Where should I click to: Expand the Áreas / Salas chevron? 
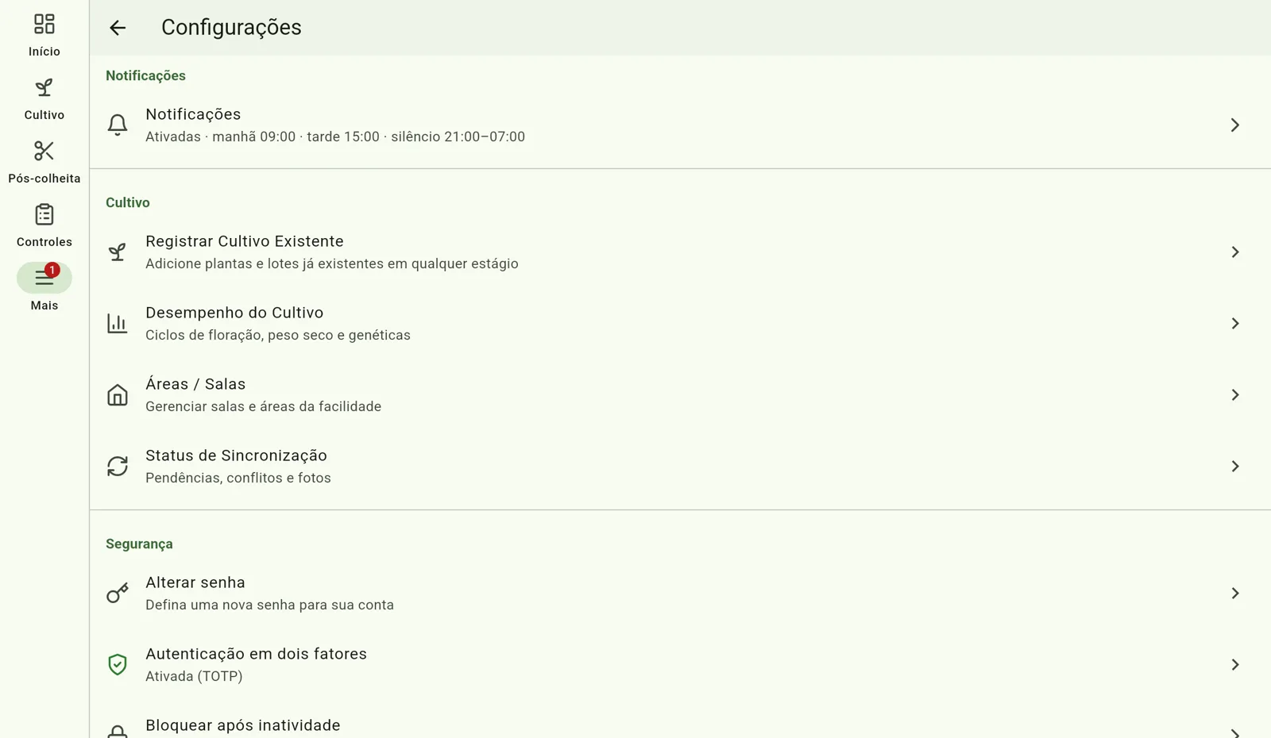(x=1235, y=394)
